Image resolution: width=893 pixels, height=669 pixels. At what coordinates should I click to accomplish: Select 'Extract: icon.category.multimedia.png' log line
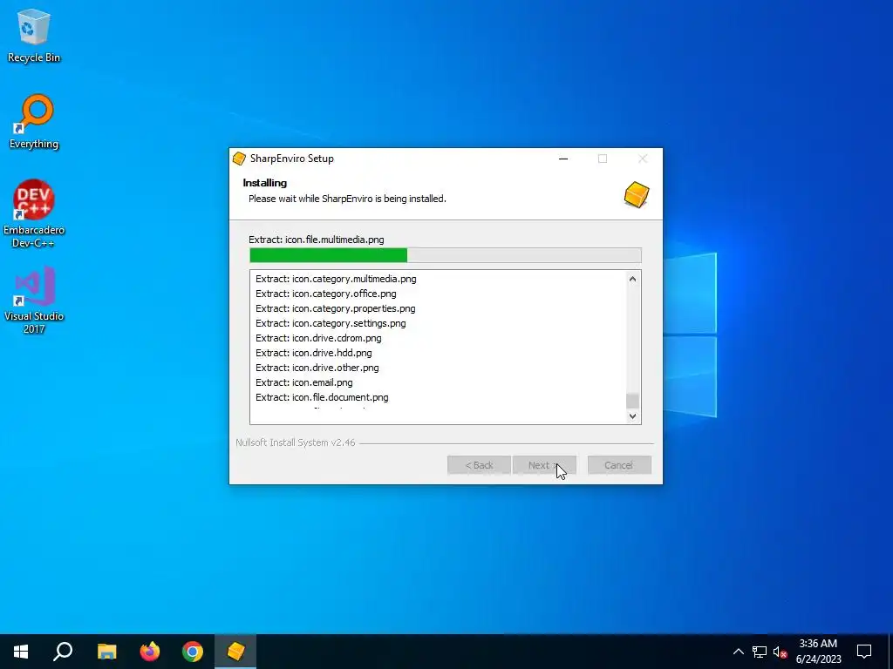coord(336,279)
